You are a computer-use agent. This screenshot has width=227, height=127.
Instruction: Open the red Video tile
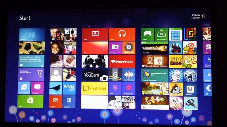point(95,35)
